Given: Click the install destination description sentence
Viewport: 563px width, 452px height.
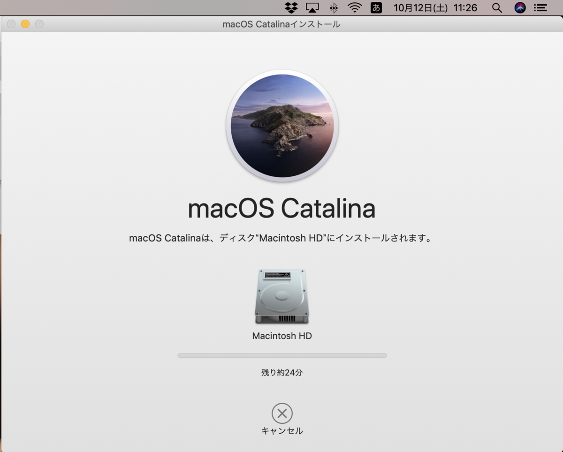Looking at the screenshot, I should [281, 238].
